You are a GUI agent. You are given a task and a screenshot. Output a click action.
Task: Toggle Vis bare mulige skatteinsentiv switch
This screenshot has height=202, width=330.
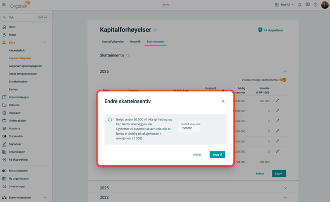pyautogui.click(x=283, y=80)
